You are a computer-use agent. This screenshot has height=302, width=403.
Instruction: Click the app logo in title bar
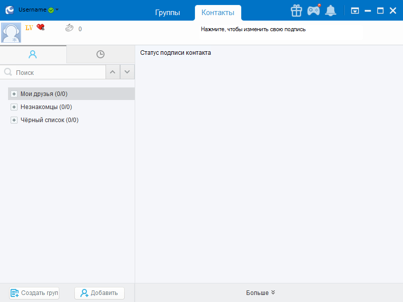[x=10, y=10]
